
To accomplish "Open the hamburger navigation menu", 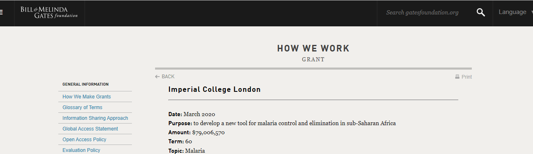I will click(1, 12).
